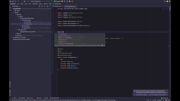Click Expand All in Project panel
This screenshot has width=180, height=101.
point(42,6)
